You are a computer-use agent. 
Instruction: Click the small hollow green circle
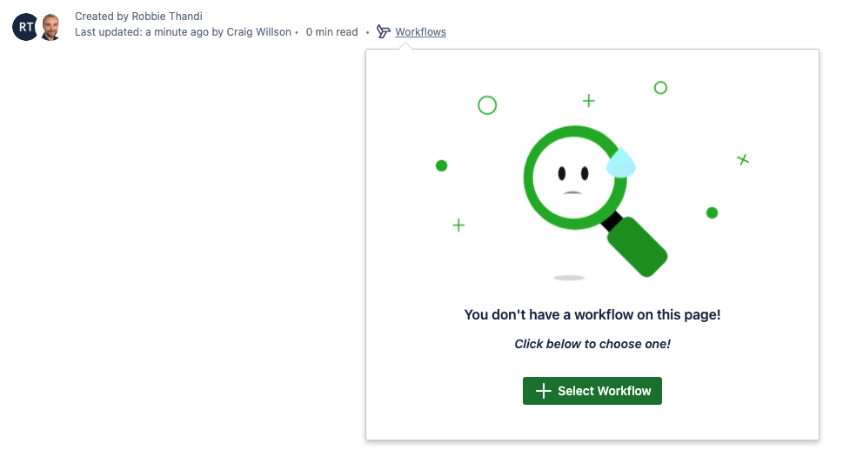pos(660,88)
